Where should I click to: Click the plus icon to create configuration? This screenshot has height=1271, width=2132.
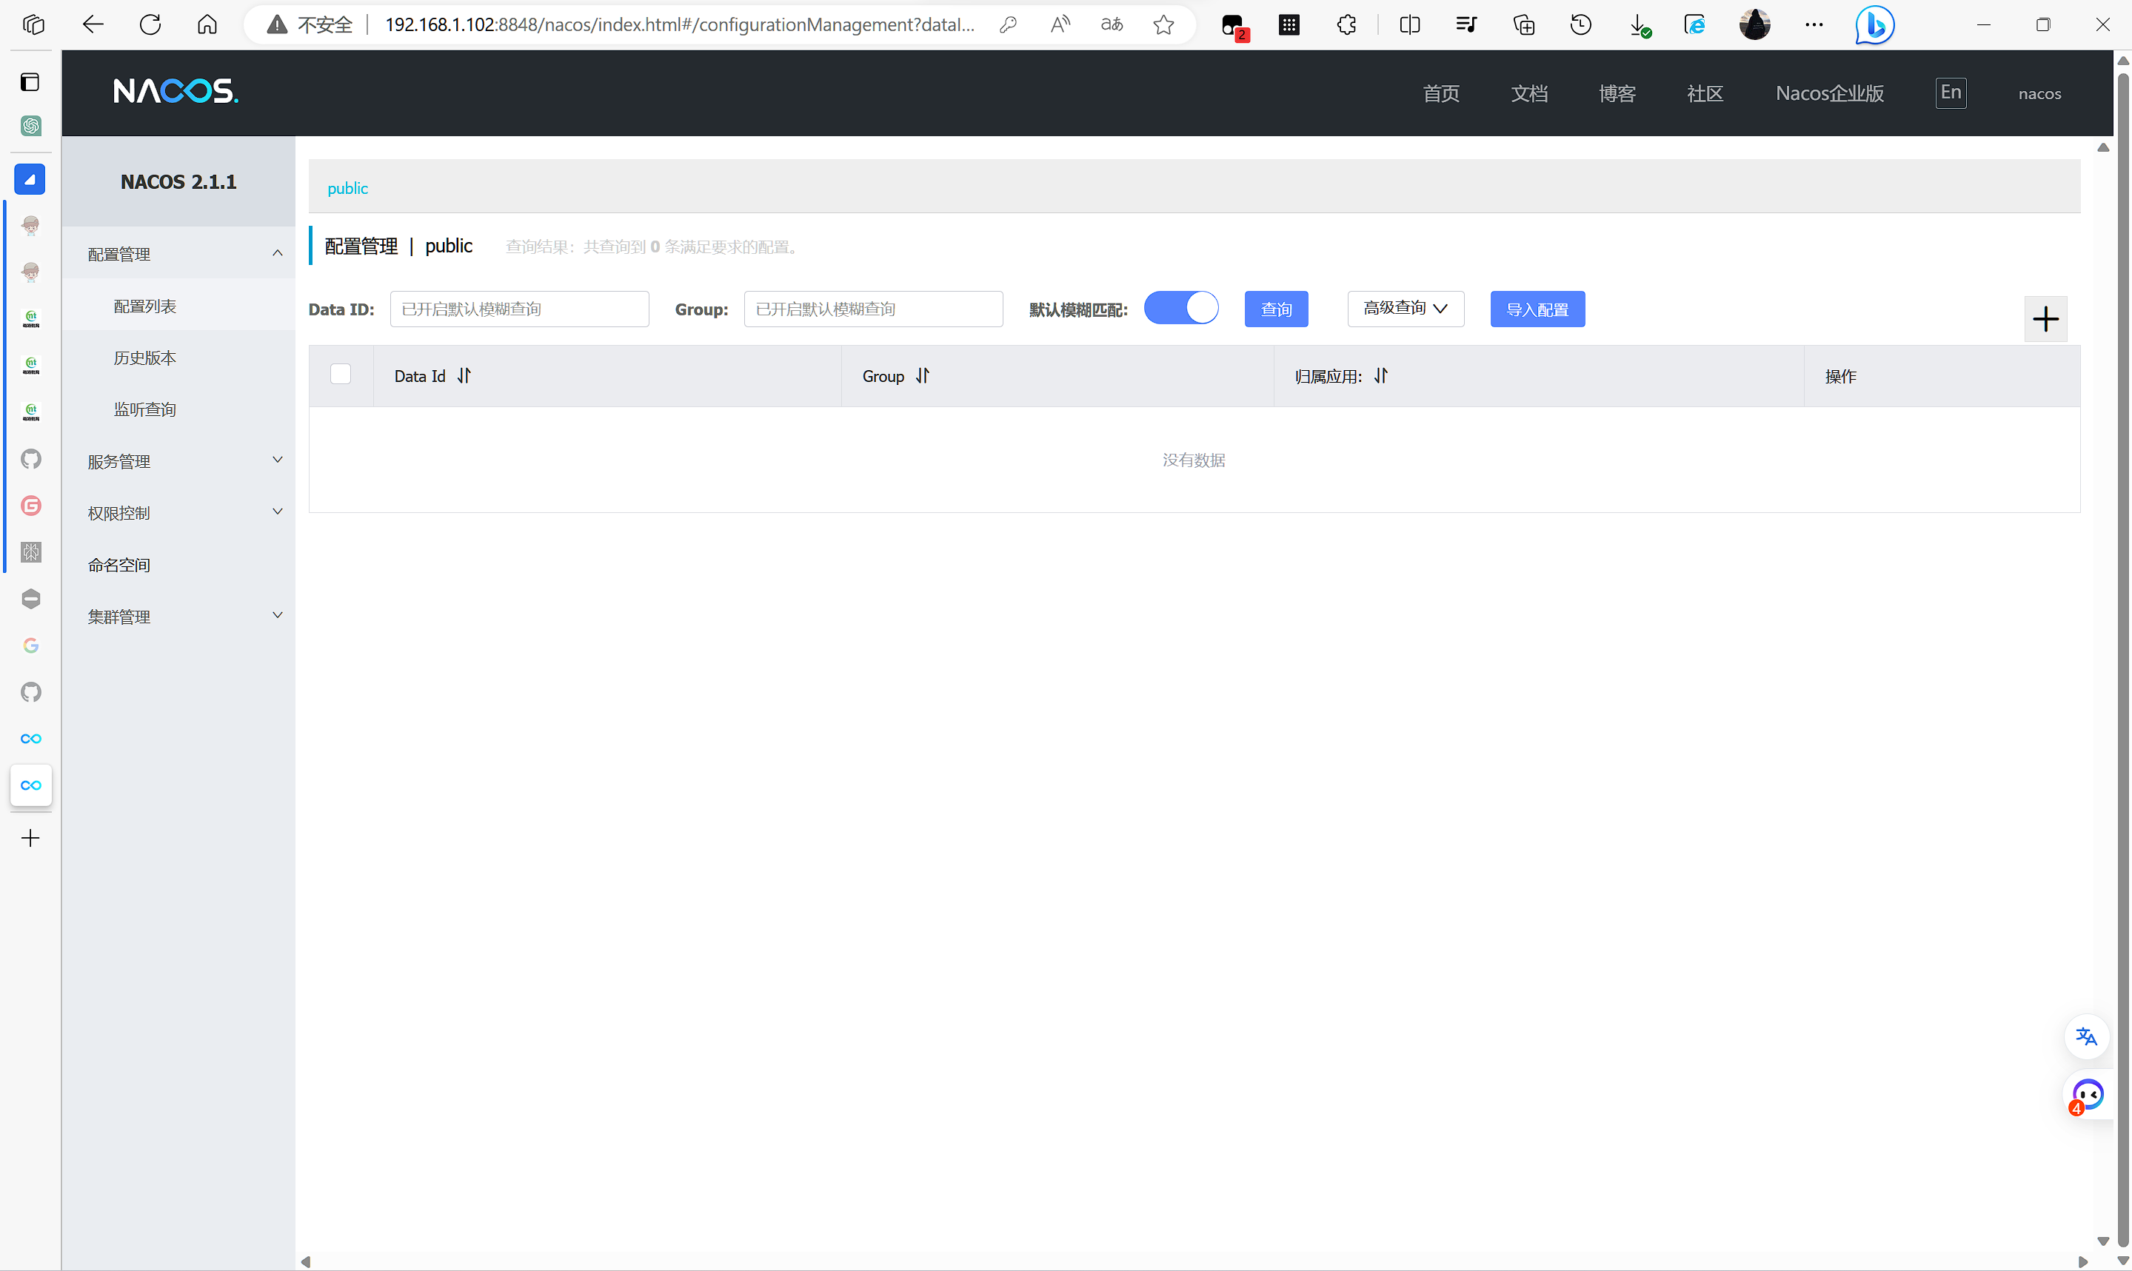pos(2045,320)
